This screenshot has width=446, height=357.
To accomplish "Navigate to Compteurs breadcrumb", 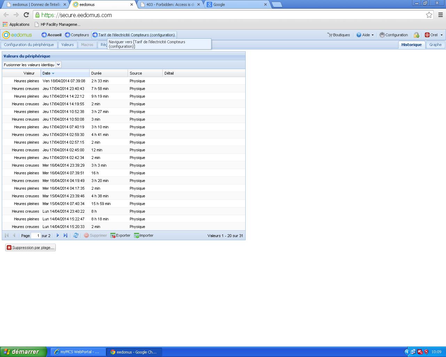I will pyautogui.click(x=77, y=35).
